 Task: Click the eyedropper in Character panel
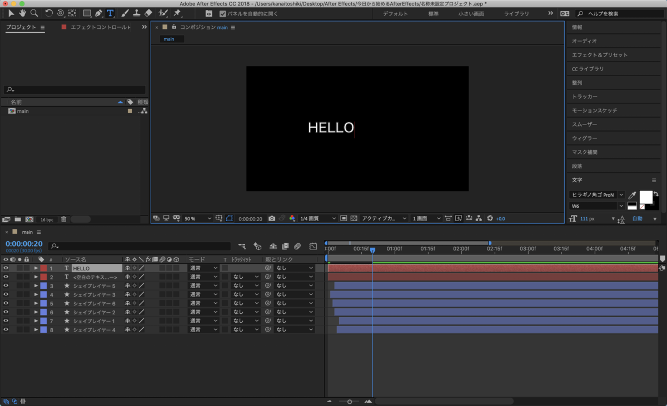[632, 196]
